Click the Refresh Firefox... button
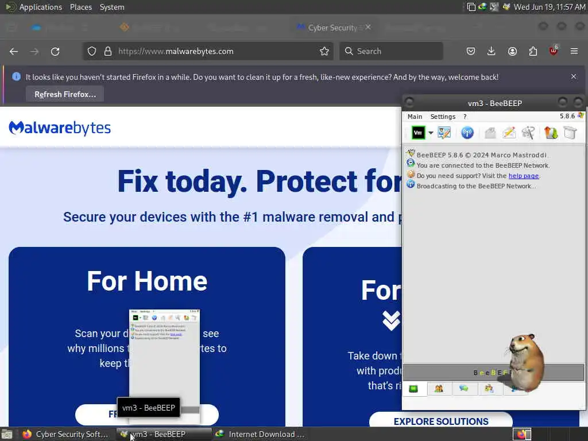The image size is (588, 441). (x=65, y=95)
